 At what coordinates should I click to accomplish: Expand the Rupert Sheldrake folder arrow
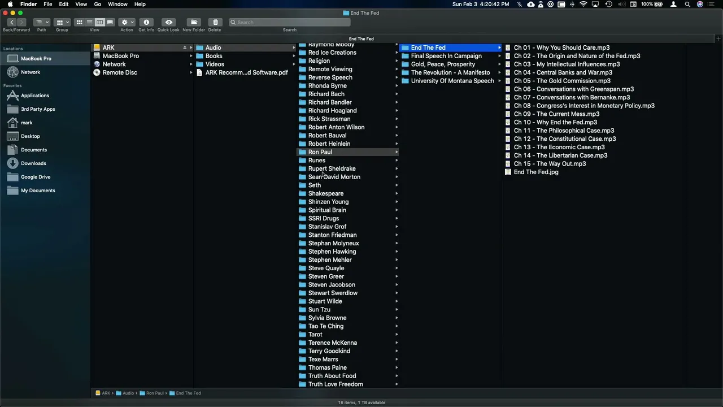click(x=397, y=168)
